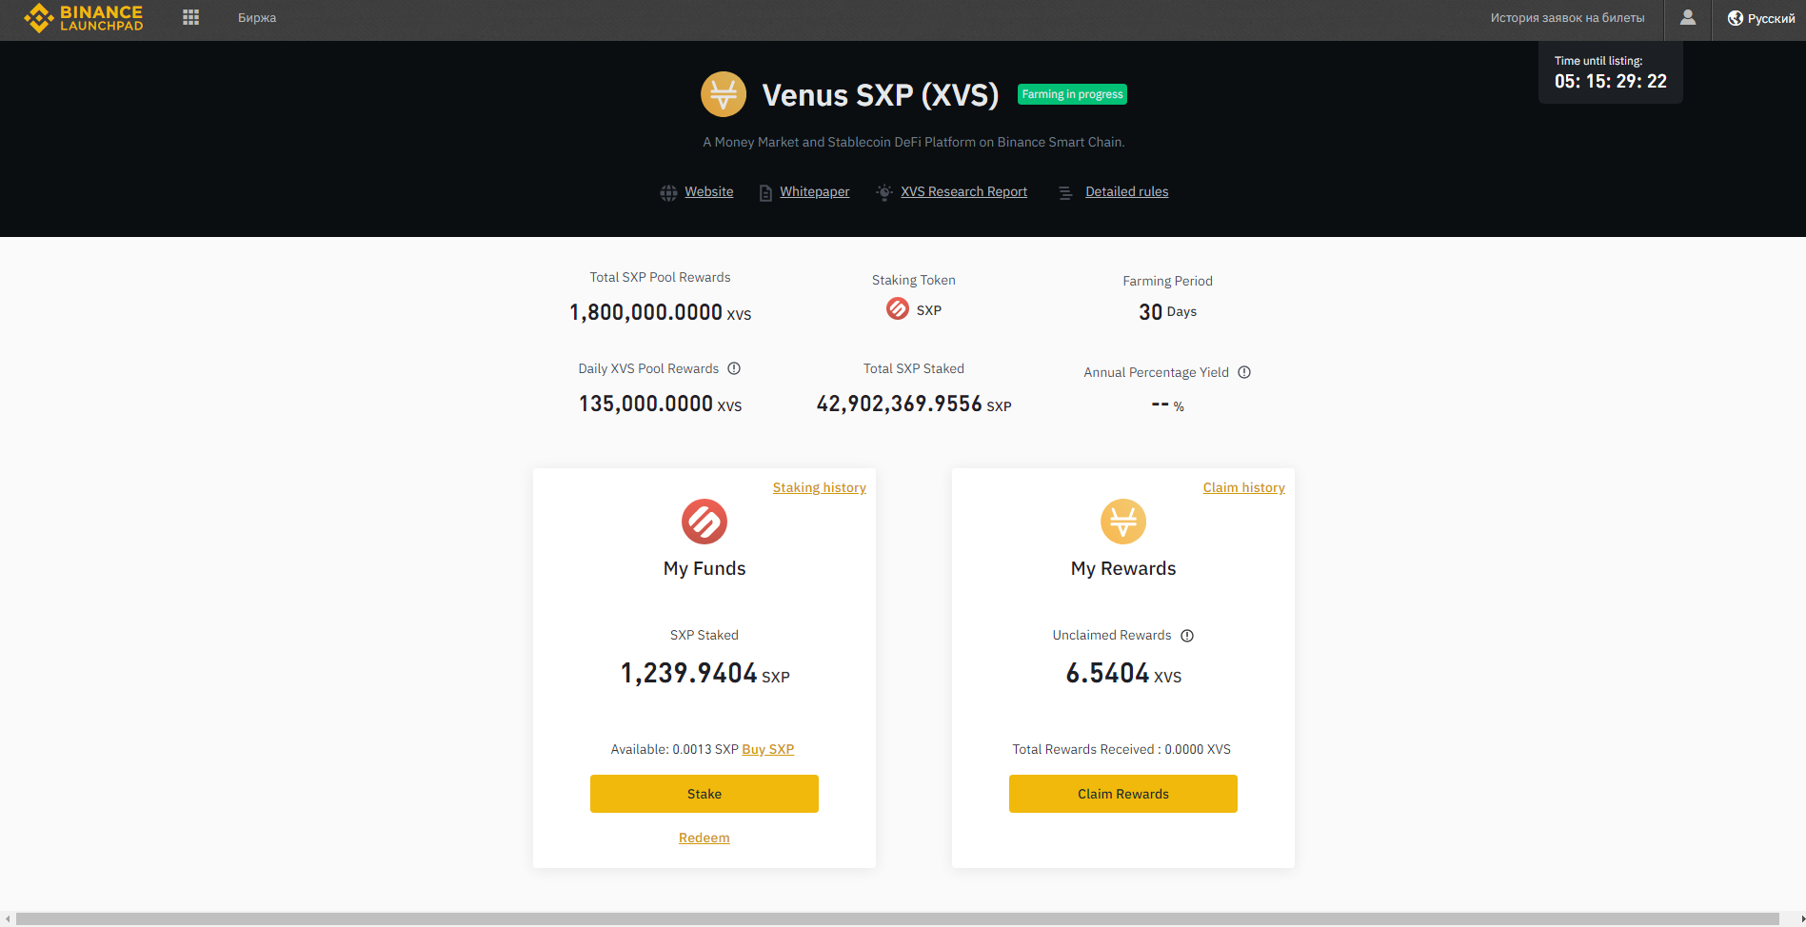The width and height of the screenshot is (1806, 927).
Task: Click the SXP token icon in My Funds
Action: pos(705,522)
